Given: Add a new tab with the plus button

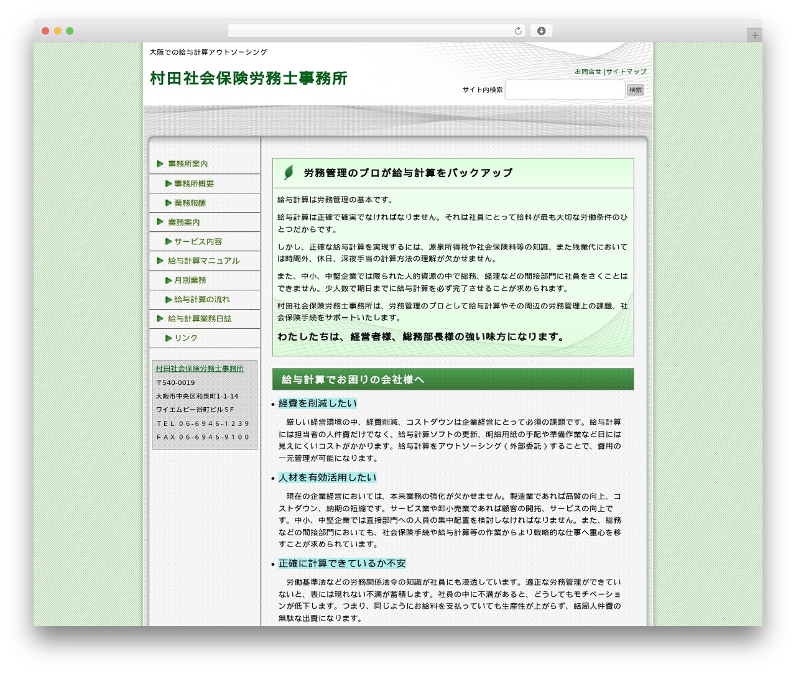Looking at the screenshot, I should [x=754, y=35].
